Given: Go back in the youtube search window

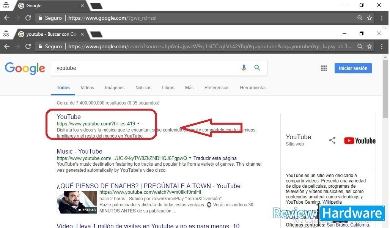Looking at the screenshot, I should point(7,46).
